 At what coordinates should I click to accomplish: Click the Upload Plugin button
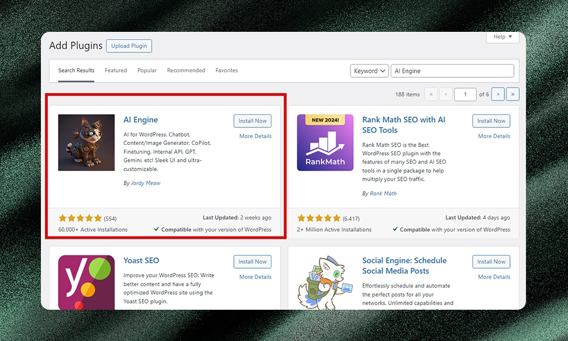click(x=129, y=46)
